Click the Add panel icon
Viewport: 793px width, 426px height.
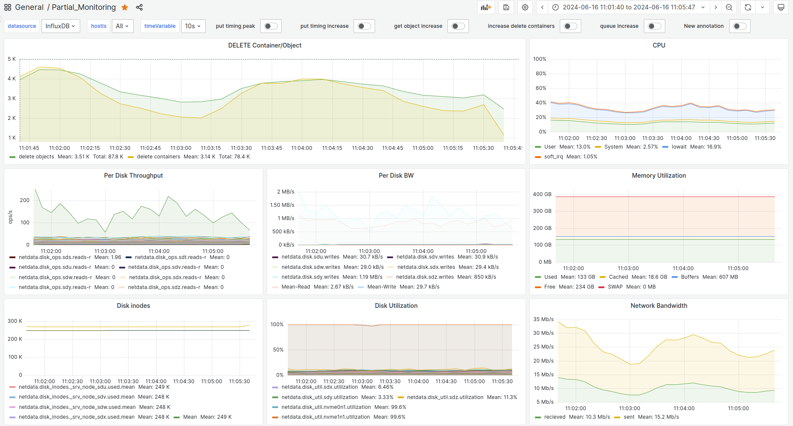(486, 7)
